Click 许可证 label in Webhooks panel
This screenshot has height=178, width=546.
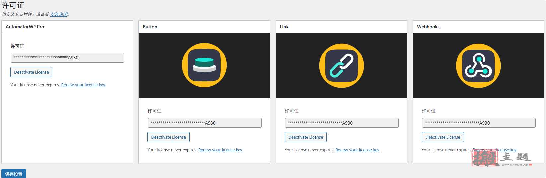coord(429,111)
